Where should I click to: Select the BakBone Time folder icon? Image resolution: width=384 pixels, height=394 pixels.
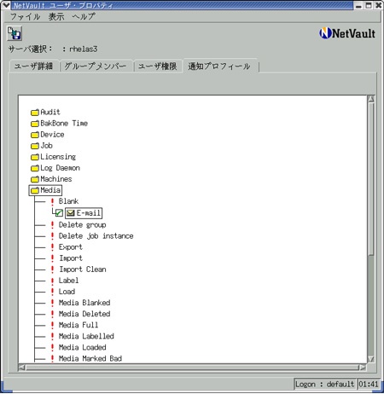(35, 124)
